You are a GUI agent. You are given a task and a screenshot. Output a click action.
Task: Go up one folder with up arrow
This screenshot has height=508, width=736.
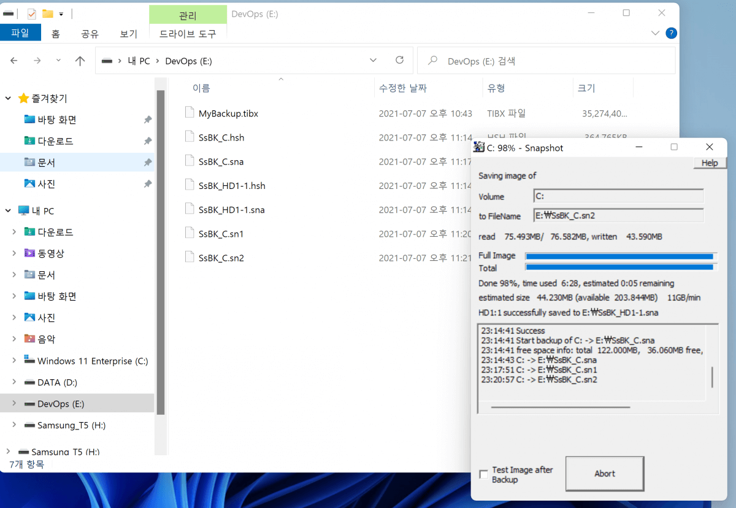(x=80, y=61)
